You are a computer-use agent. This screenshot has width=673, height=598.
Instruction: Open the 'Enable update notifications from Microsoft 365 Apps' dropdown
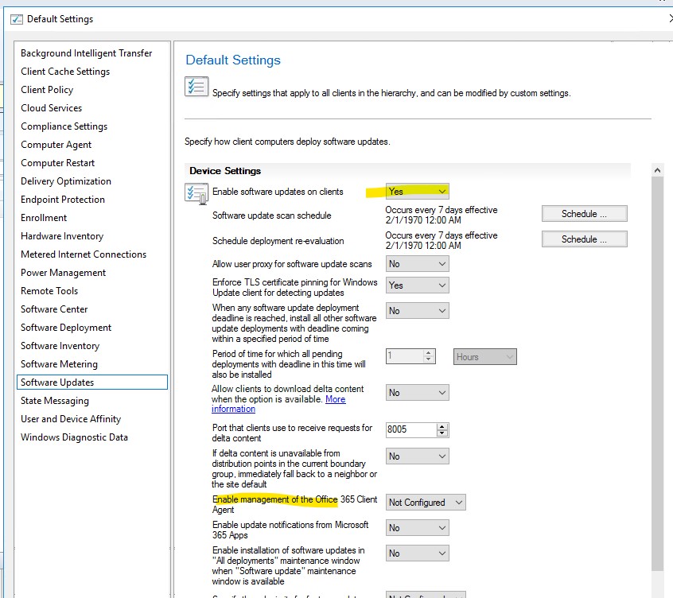point(417,527)
